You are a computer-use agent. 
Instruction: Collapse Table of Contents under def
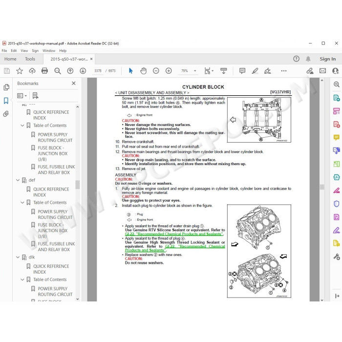tap(22, 202)
